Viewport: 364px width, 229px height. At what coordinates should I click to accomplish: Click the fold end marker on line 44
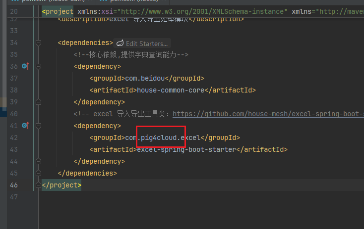tap(38, 161)
